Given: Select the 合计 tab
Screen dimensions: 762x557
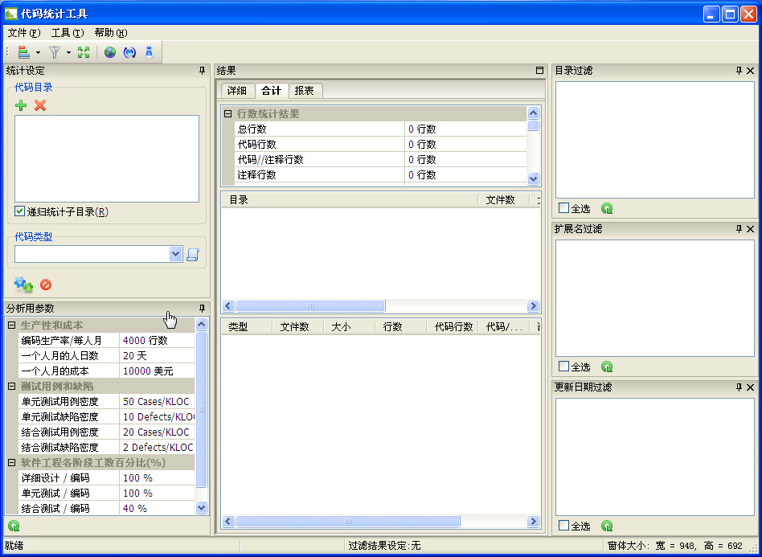Looking at the screenshot, I should (272, 90).
